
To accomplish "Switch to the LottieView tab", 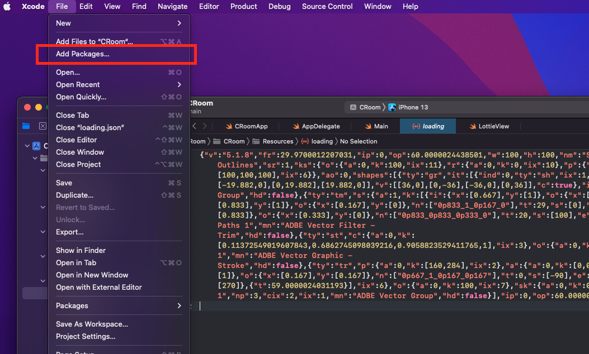I will click(x=489, y=126).
